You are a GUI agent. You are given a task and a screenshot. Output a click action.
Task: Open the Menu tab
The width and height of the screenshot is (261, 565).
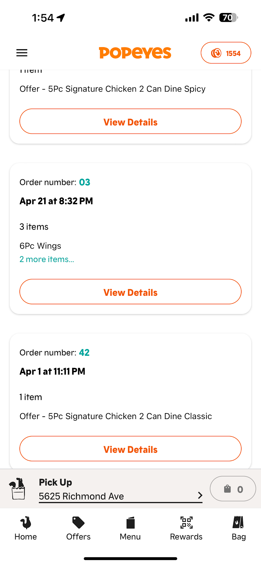(130, 529)
